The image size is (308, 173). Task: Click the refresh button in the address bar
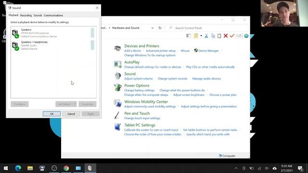point(160,28)
